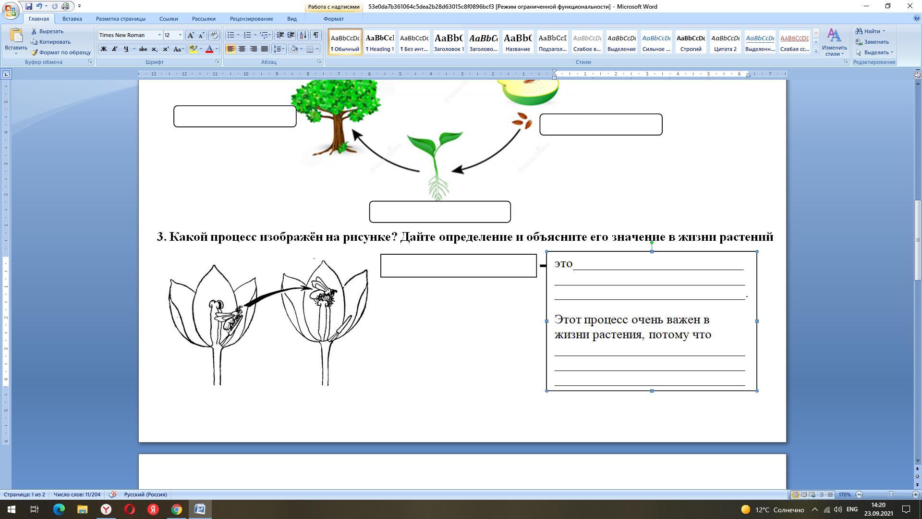Click the Strikethrough abc icon
Viewport: 922px width, 519px height.
coord(143,49)
